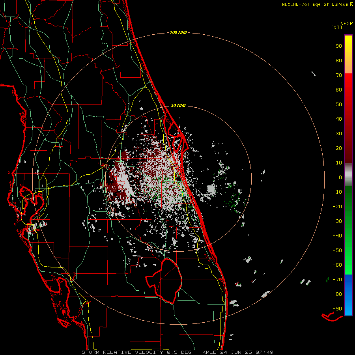The height and width of the screenshot is (355, 355).
Task: Click the 24 JUN 25 07:49 timestamp
Action: click(247, 352)
